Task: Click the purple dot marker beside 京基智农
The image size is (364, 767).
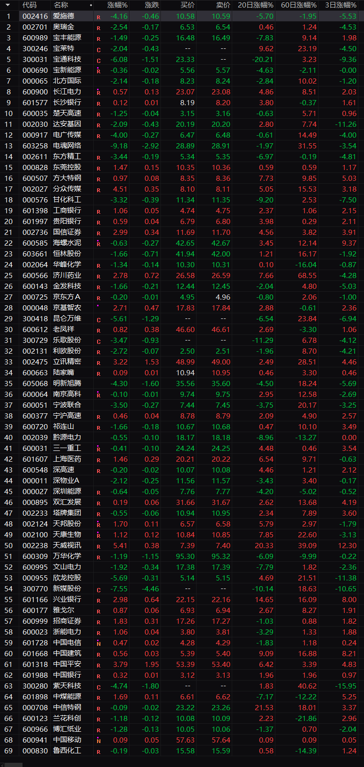Action: click(x=98, y=306)
